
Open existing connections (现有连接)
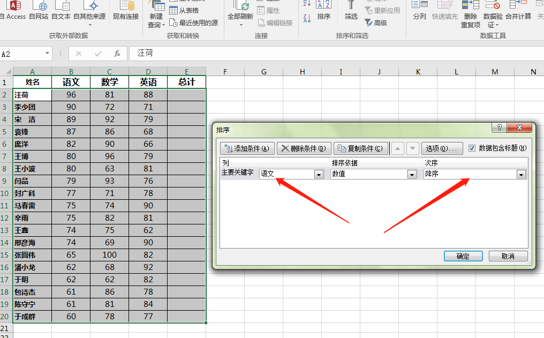pyautogui.click(x=126, y=10)
